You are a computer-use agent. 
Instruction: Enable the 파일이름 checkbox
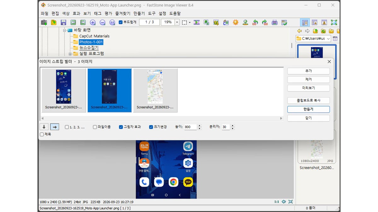click(95, 127)
